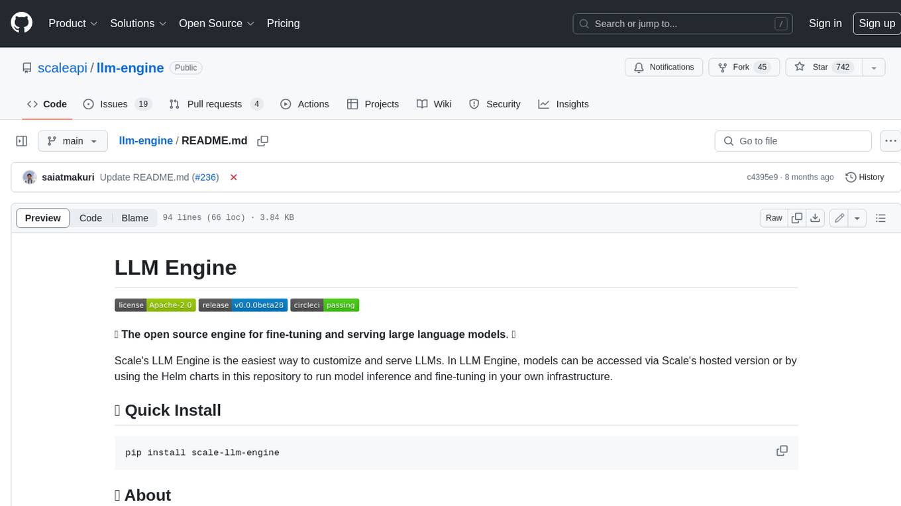Open the Pricing page
901x506 pixels.
point(283,23)
